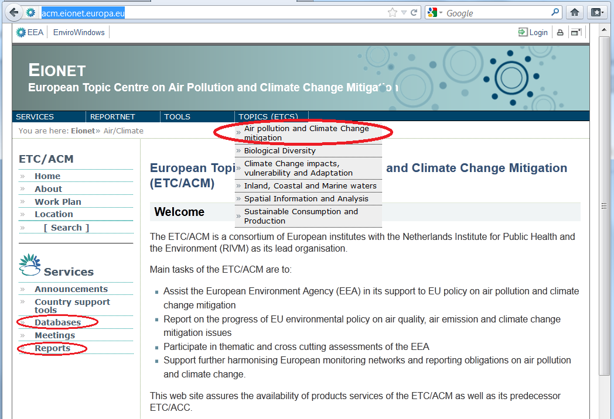Click the URL address field
The height and width of the screenshot is (419, 614).
[x=212, y=13]
